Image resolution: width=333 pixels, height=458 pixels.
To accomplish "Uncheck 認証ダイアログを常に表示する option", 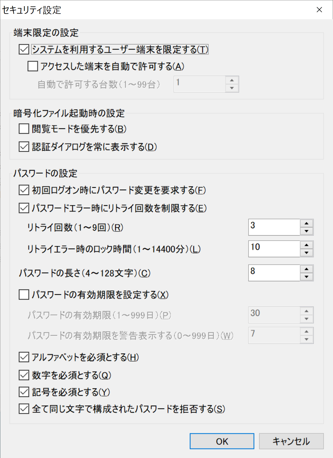I will coord(24,147).
